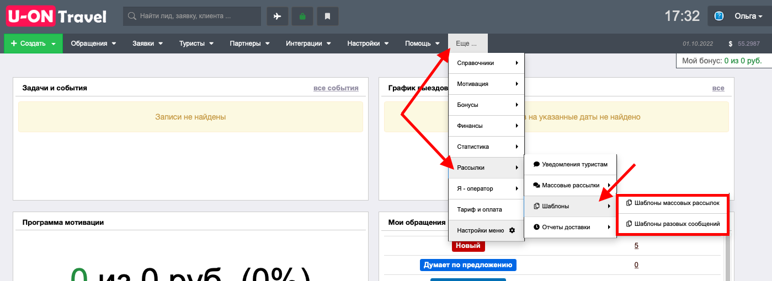Expand the Справочники submenu
772x281 pixels.
486,63
